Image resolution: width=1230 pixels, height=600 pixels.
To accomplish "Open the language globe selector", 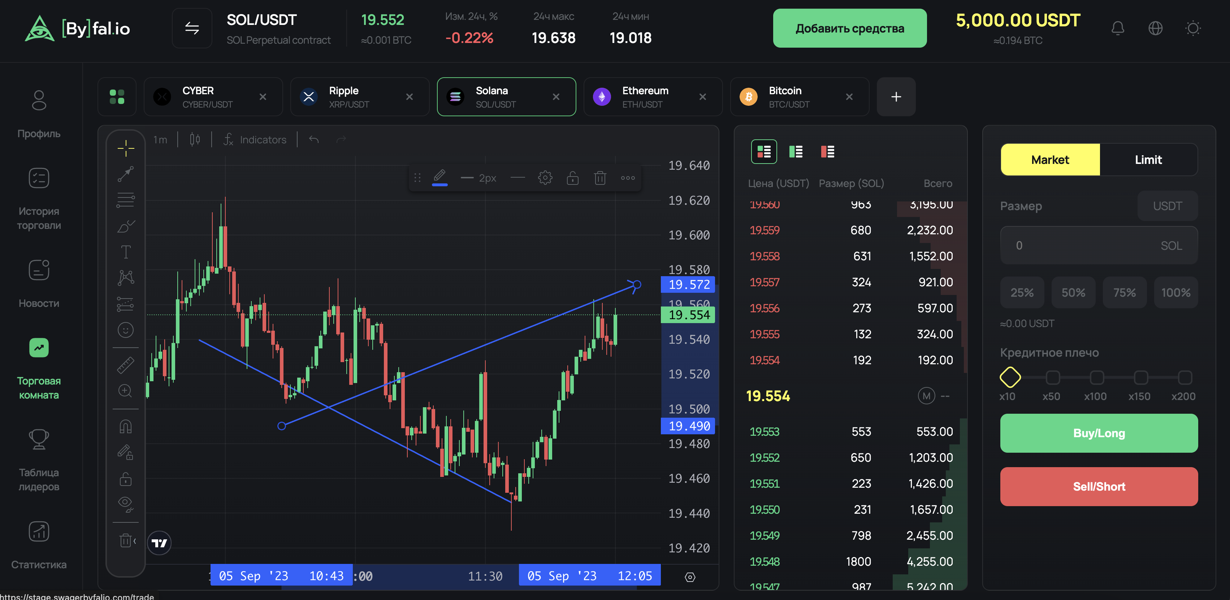I will (x=1156, y=28).
